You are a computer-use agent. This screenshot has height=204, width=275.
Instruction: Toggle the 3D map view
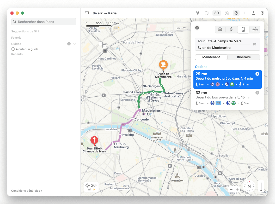click(217, 13)
